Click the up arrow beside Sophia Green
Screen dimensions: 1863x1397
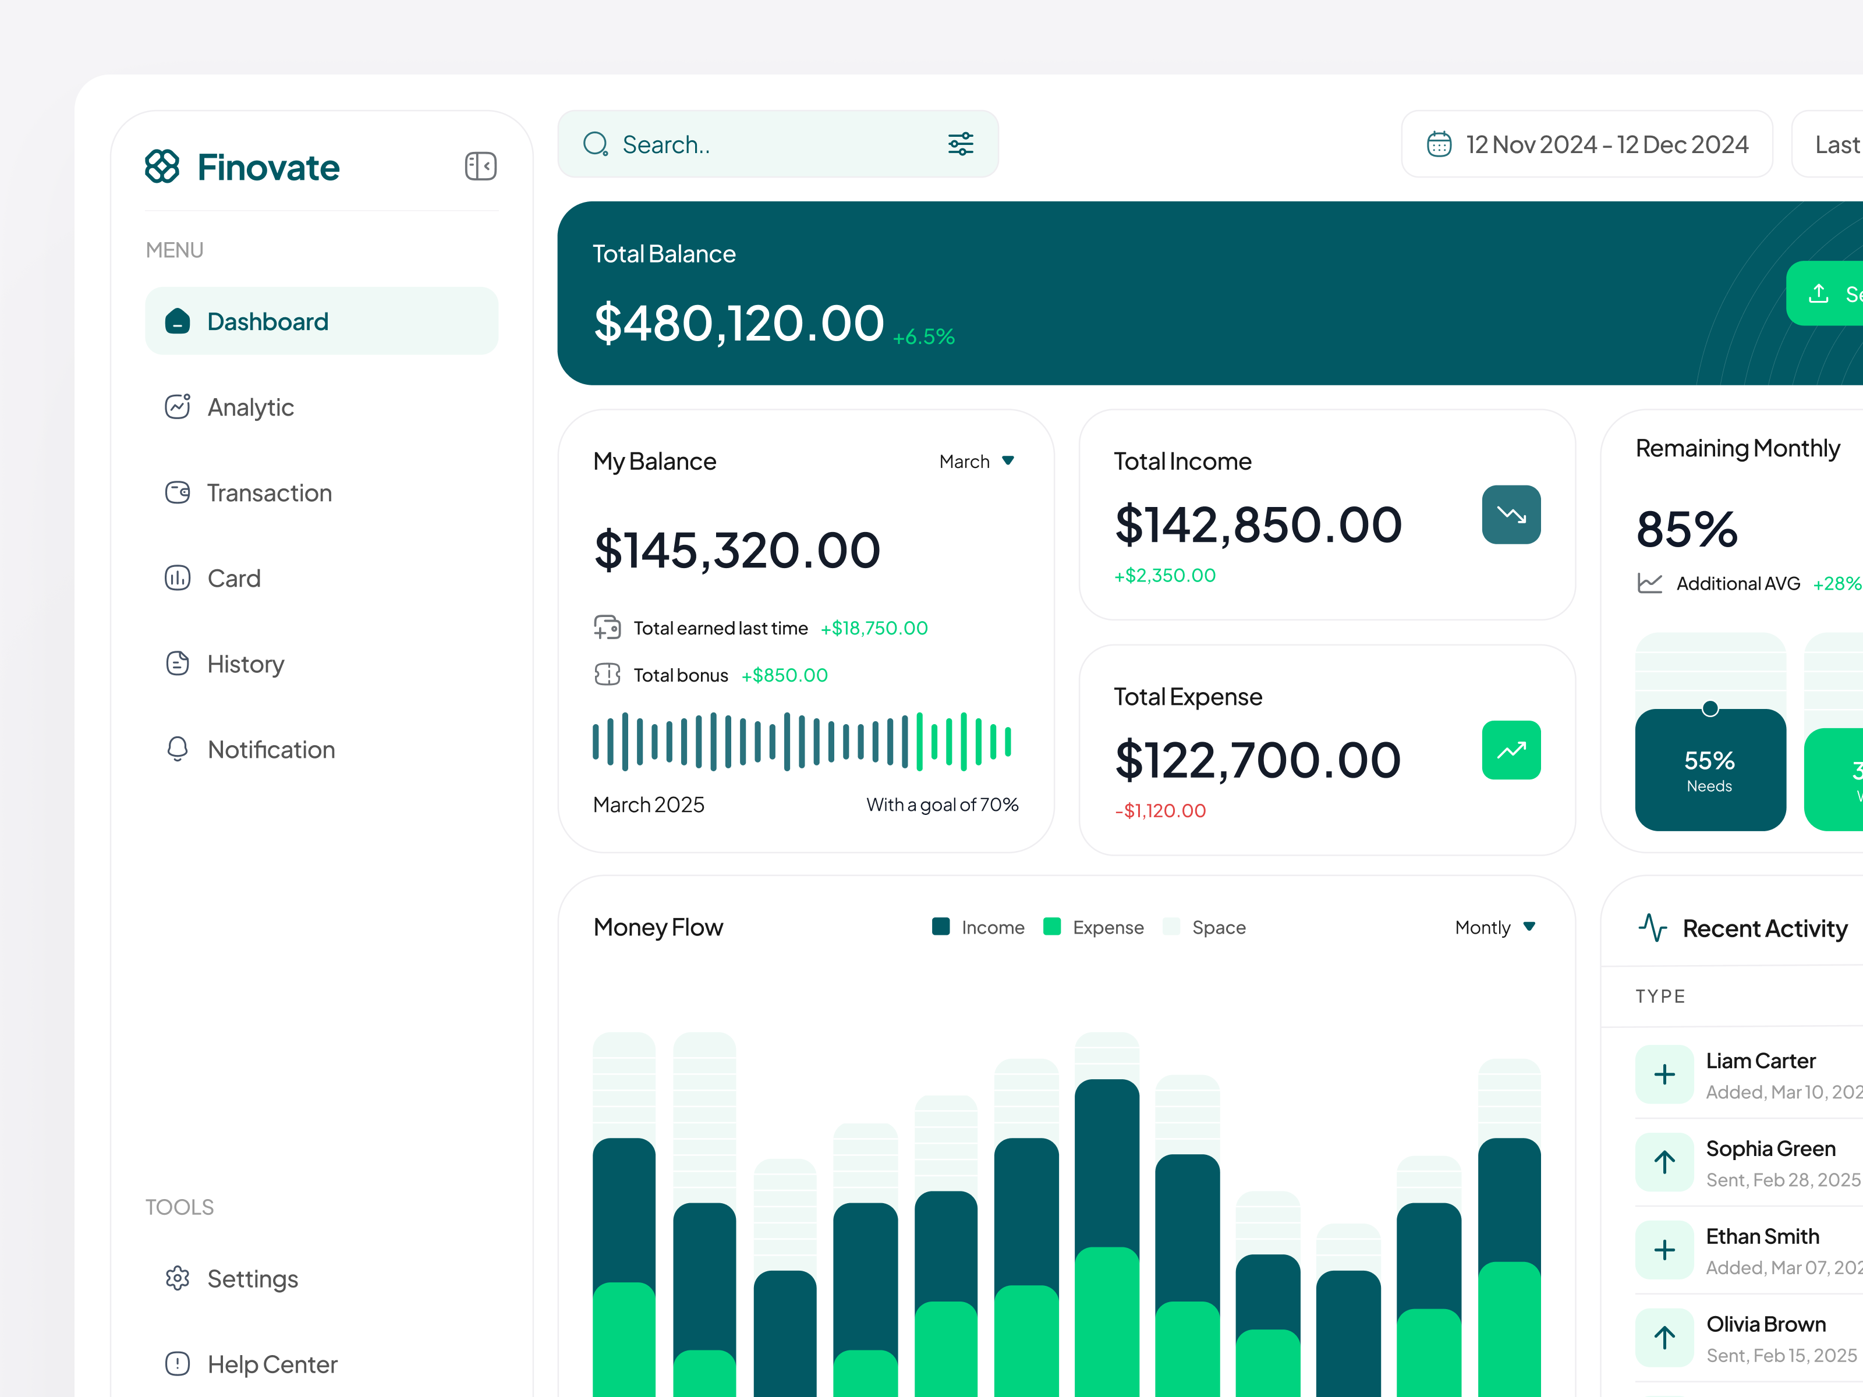(1664, 1162)
